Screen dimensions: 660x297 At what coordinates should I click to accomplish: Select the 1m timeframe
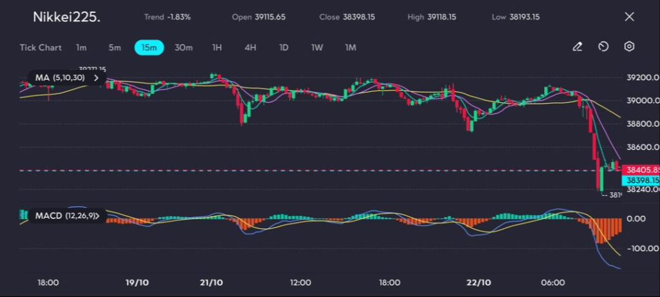pyautogui.click(x=81, y=47)
